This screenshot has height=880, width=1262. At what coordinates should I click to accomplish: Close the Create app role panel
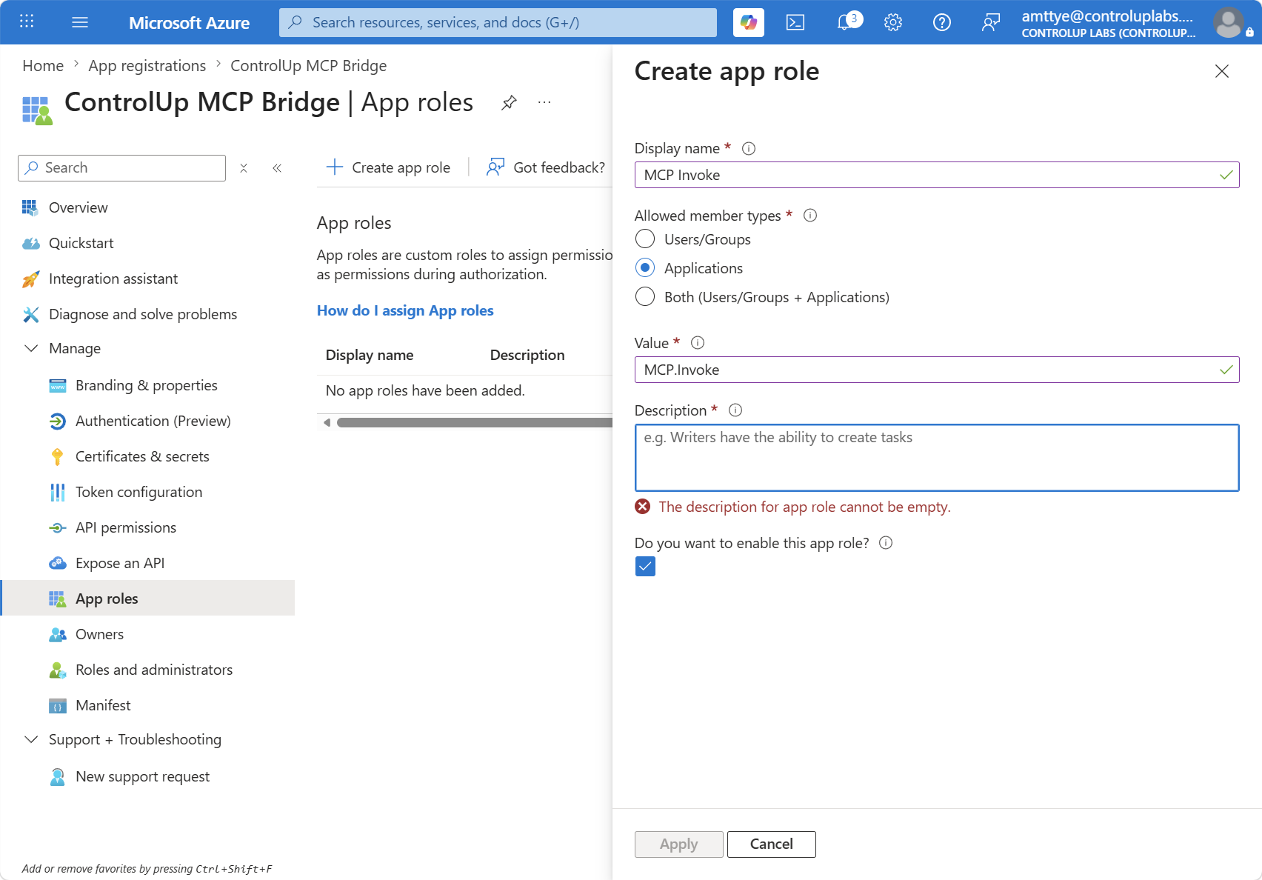1222,71
